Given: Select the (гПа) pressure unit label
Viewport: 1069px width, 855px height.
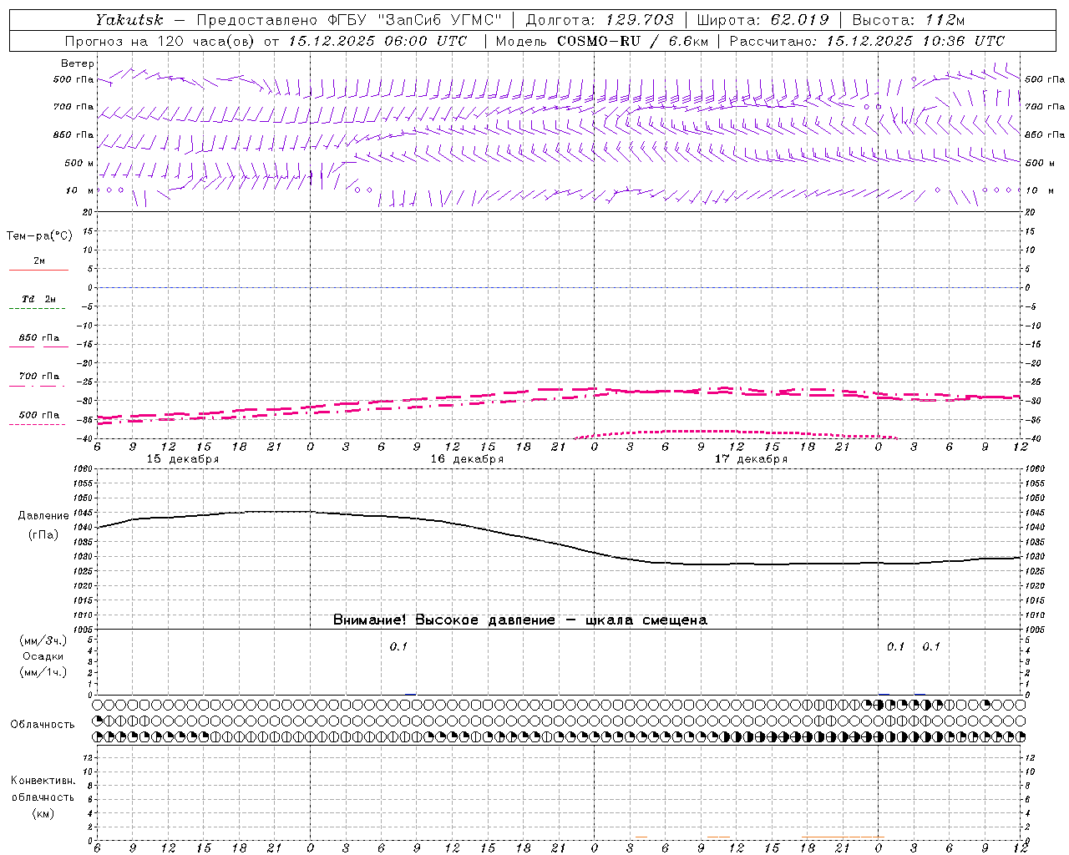Looking at the screenshot, I should coord(43,535).
